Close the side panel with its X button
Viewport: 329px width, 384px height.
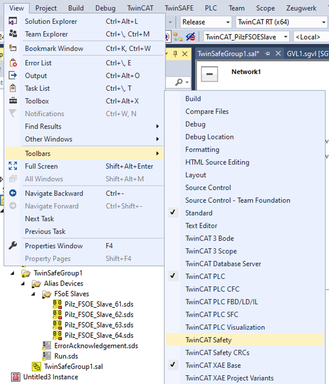[185, 54]
